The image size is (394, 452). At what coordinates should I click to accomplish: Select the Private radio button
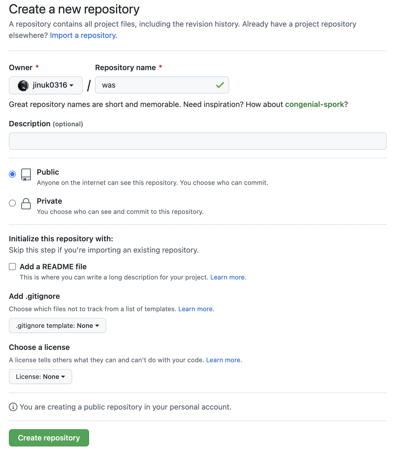[12, 203]
